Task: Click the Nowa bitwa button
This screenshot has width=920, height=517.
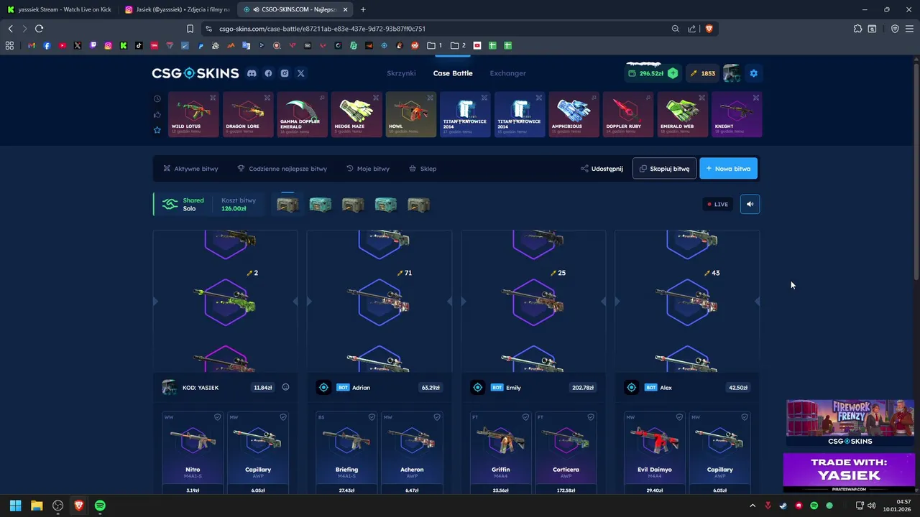Action: click(x=728, y=169)
